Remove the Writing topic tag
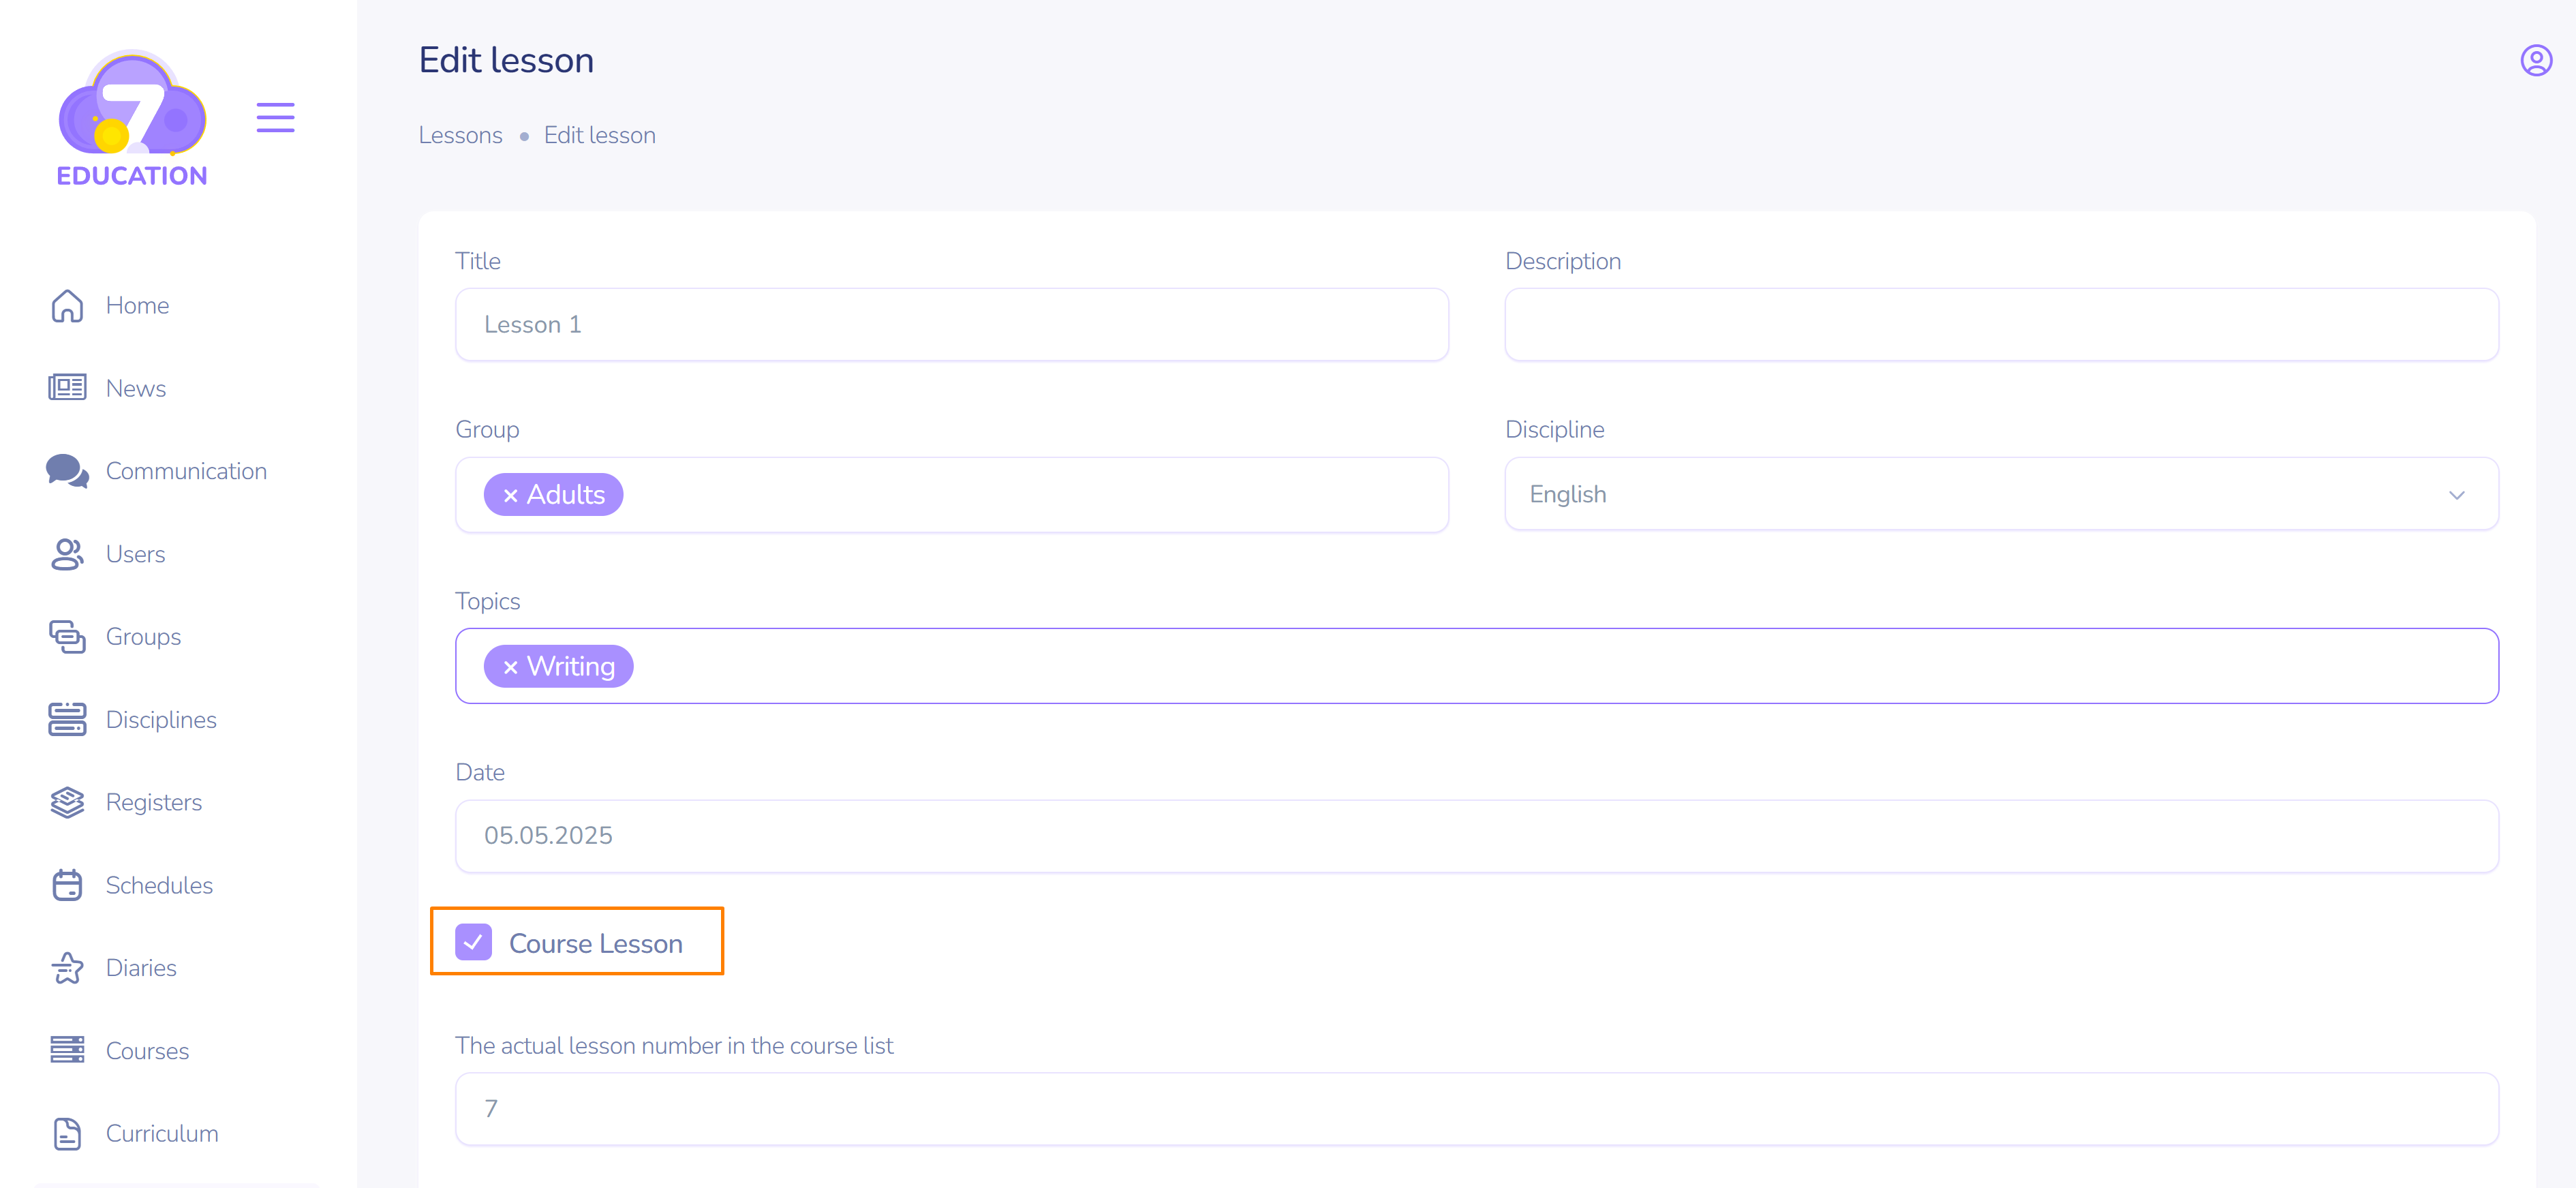The width and height of the screenshot is (2576, 1188). click(x=510, y=667)
